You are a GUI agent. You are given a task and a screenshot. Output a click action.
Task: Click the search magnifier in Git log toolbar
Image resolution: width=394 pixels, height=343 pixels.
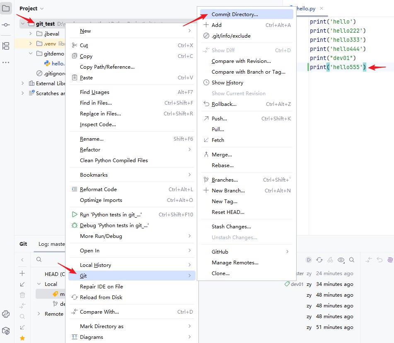352,260
